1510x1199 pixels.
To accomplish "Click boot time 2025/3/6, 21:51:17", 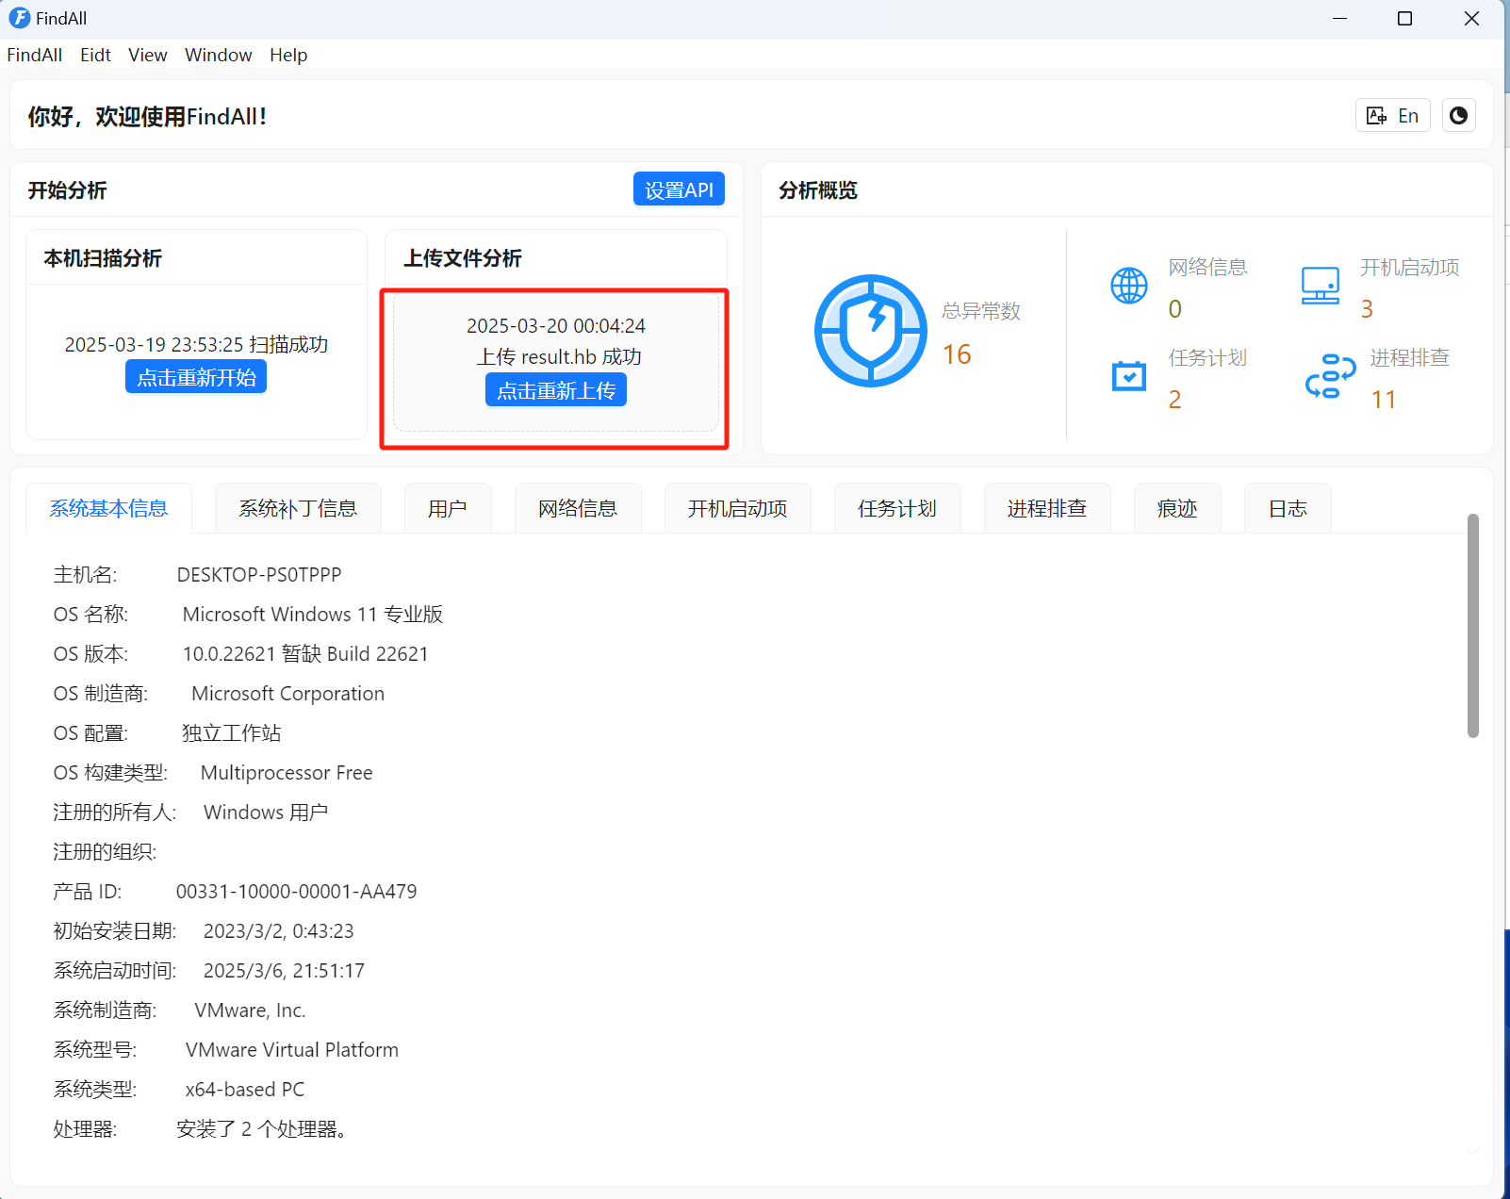I will pyautogui.click(x=284, y=971).
